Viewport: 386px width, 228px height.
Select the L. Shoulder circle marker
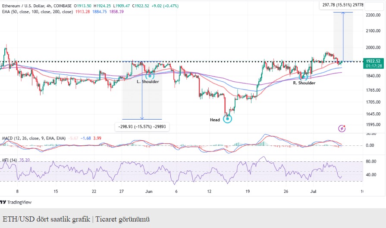pos(150,76)
